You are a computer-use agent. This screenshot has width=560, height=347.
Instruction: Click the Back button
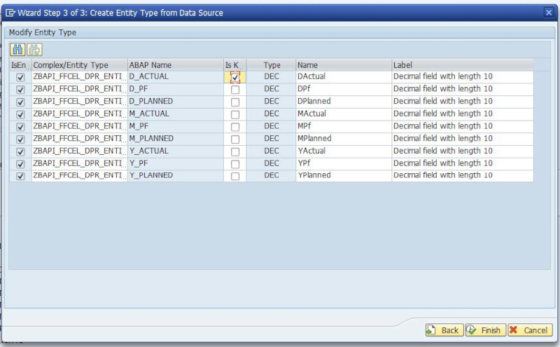click(443, 330)
